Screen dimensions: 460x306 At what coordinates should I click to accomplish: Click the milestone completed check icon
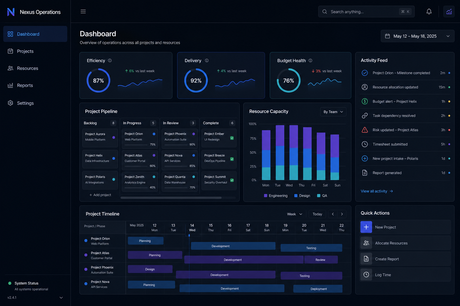[x=365, y=73]
